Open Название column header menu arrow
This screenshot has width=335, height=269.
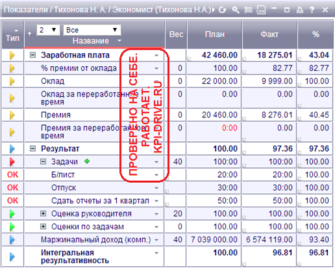(x=119, y=41)
